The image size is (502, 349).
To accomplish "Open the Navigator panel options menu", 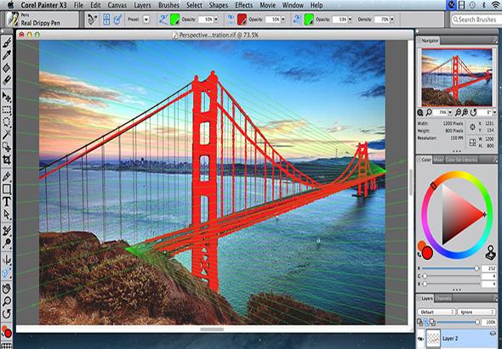I will pyautogui.click(x=495, y=40).
